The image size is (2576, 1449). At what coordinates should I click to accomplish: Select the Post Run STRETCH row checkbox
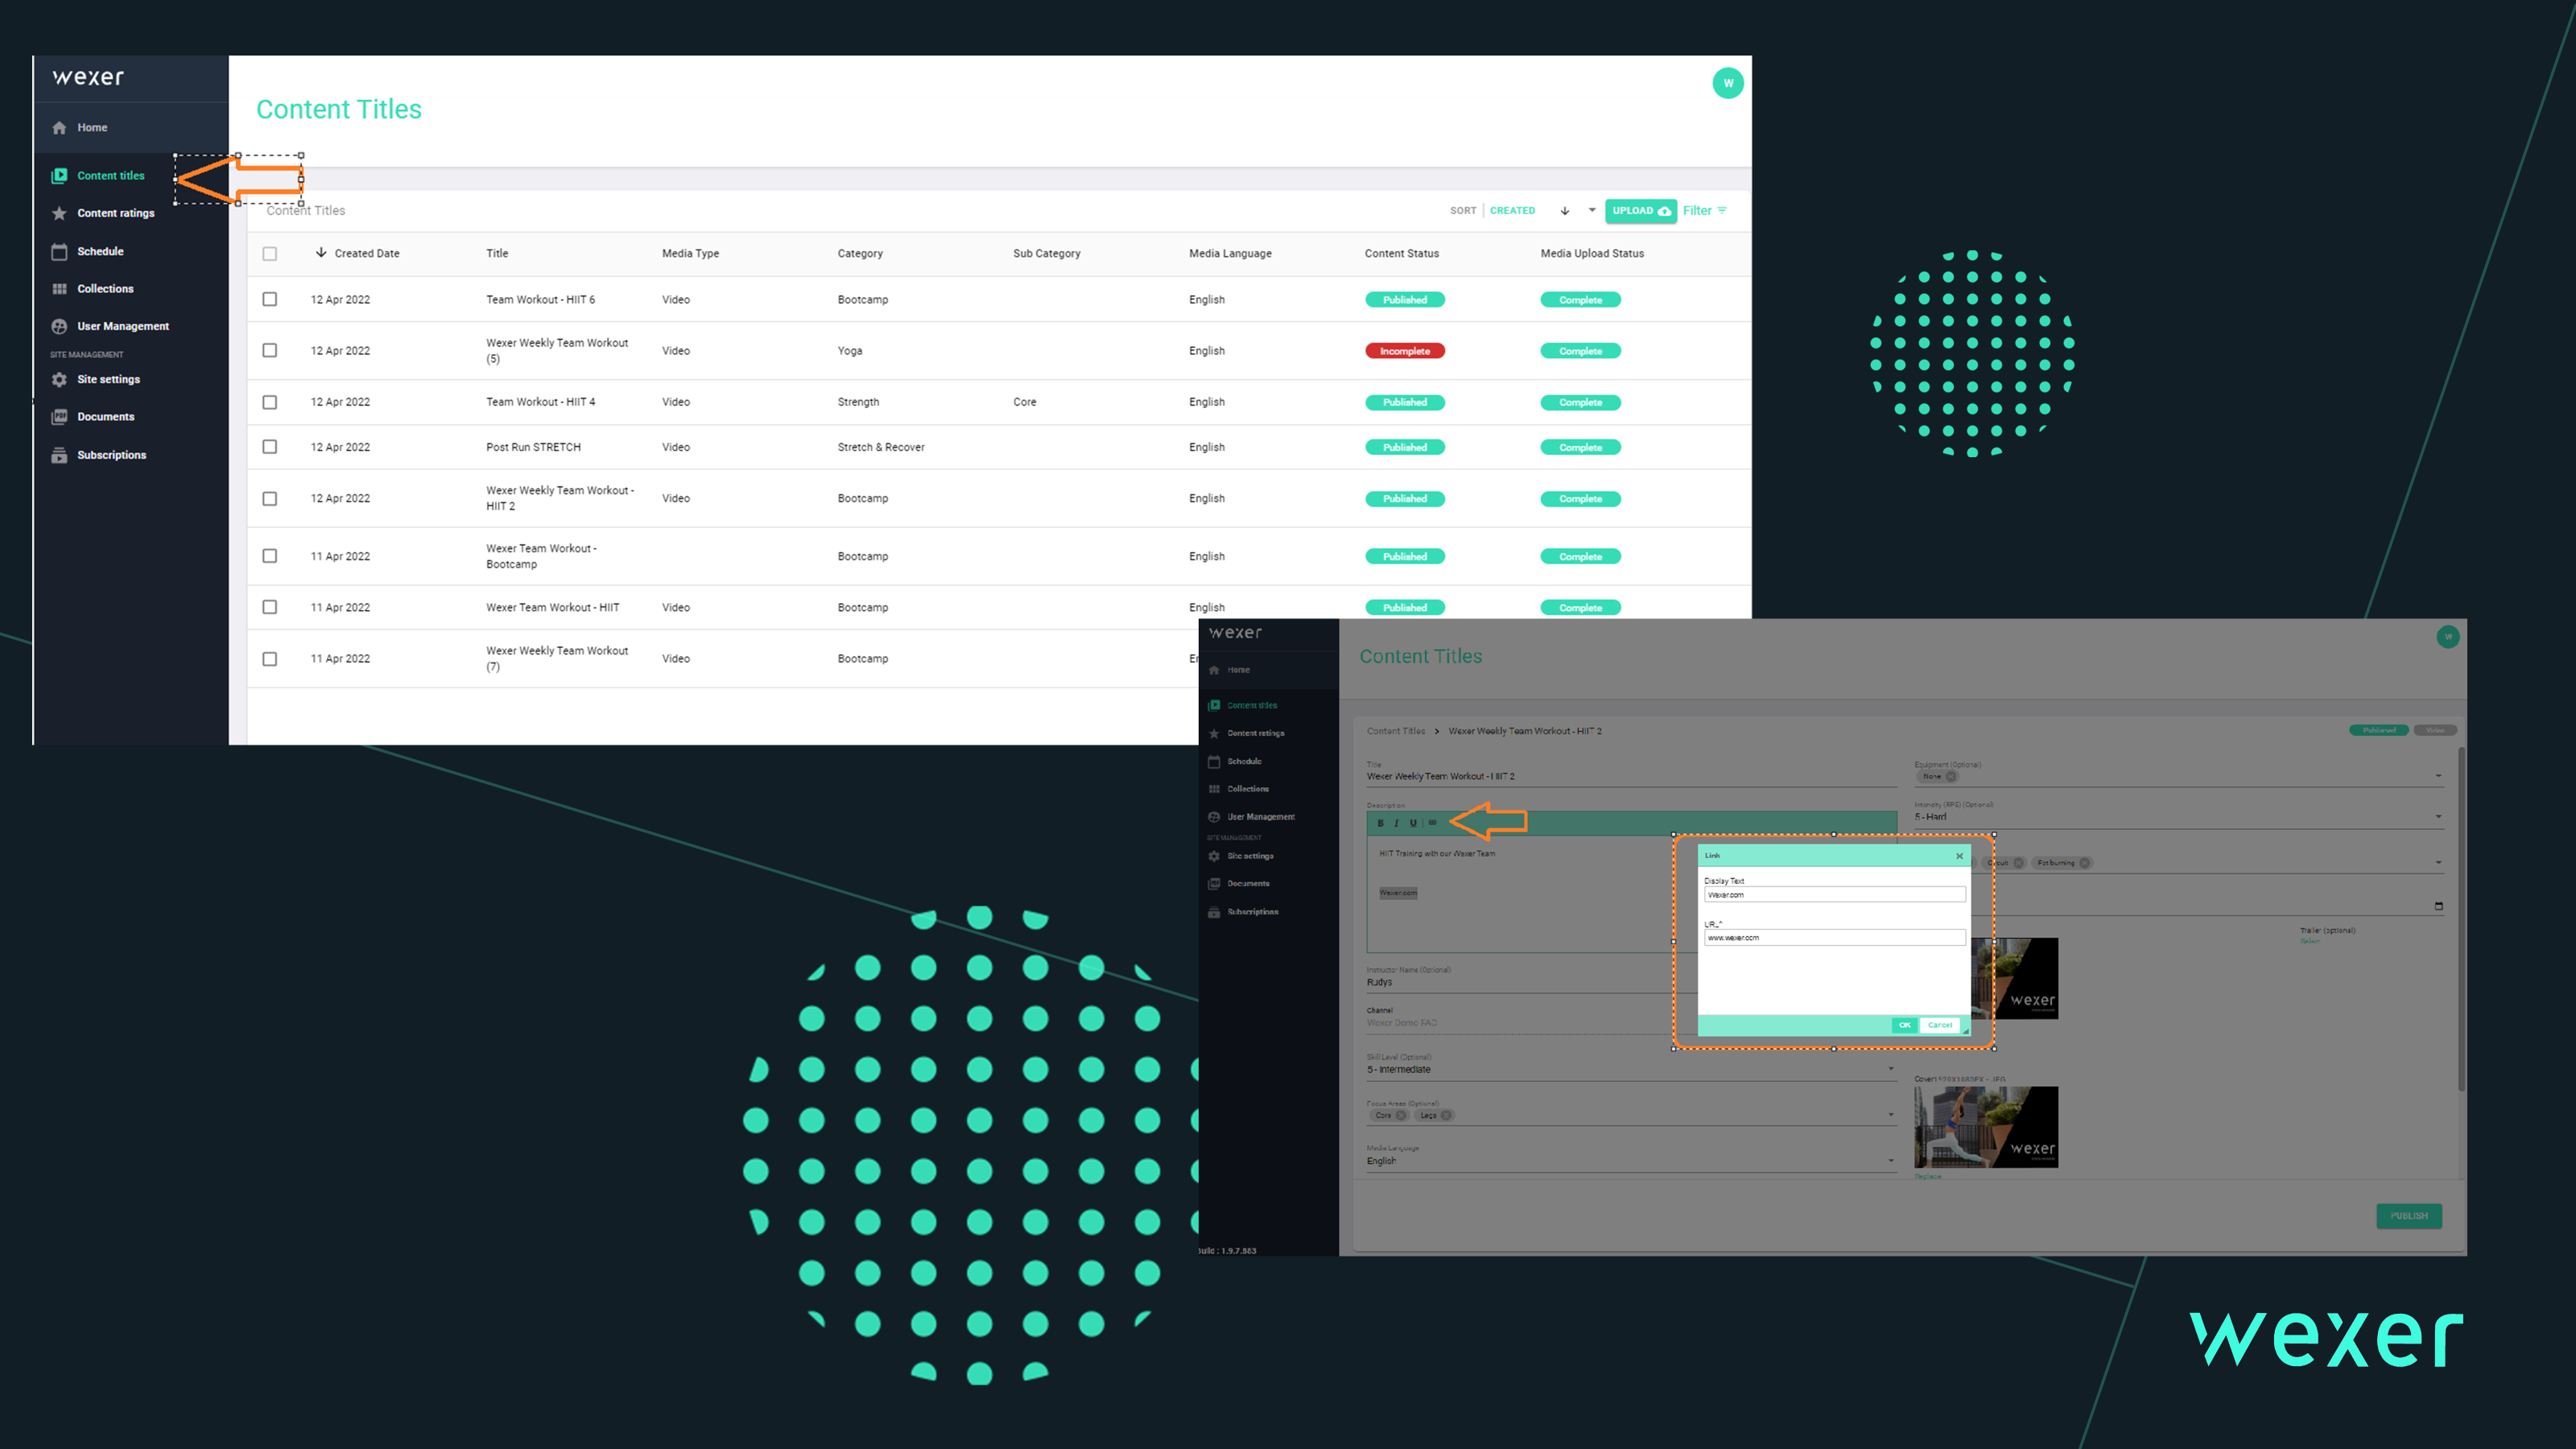pyautogui.click(x=270, y=447)
